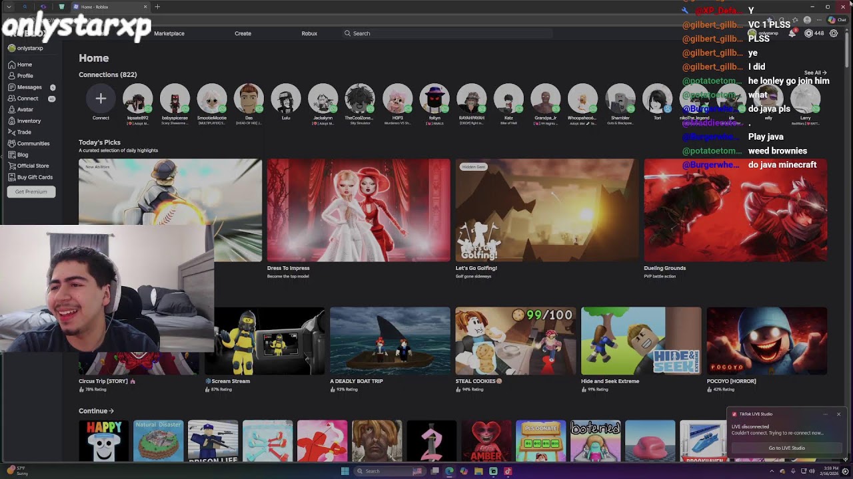
Task: Open the Dress To Impress game card
Action: pos(359,218)
